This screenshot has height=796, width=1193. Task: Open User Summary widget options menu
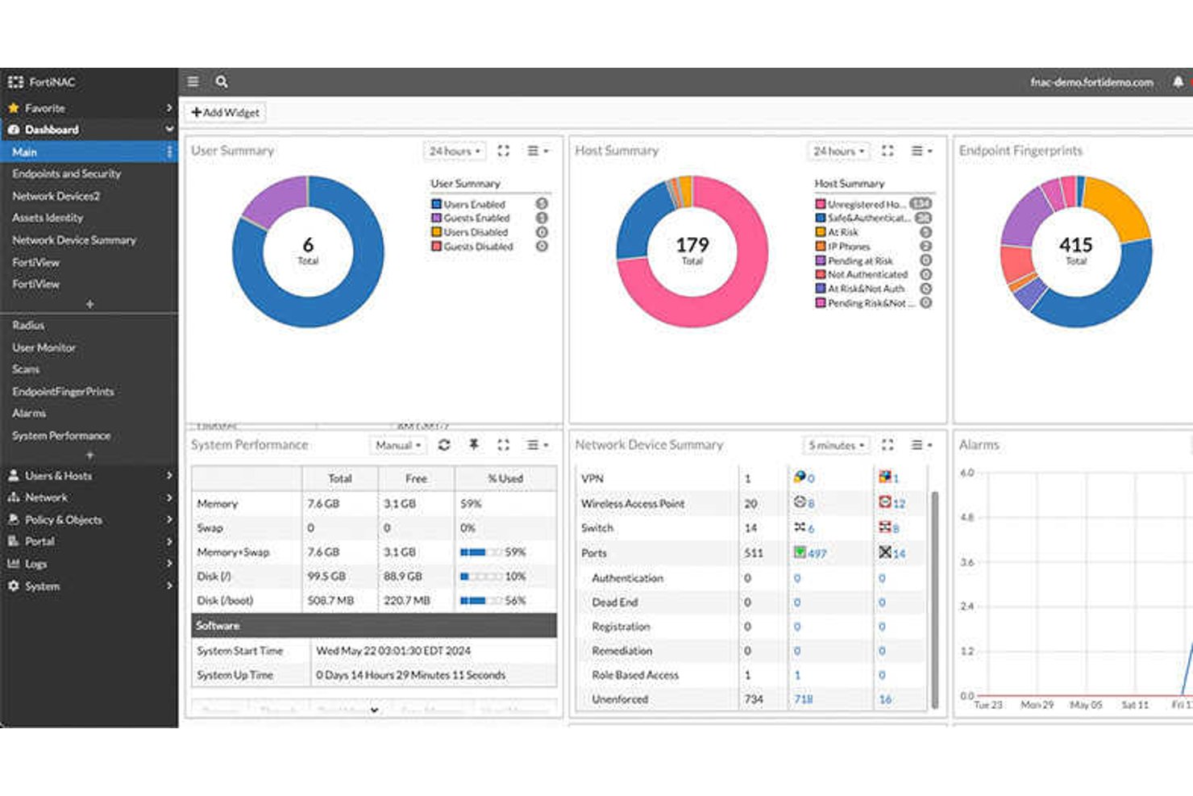pyautogui.click(x=538, y=151)
